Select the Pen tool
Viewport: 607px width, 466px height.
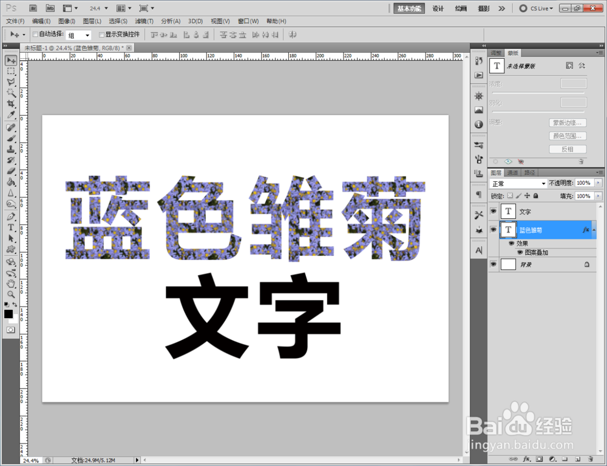coord(11,216)
